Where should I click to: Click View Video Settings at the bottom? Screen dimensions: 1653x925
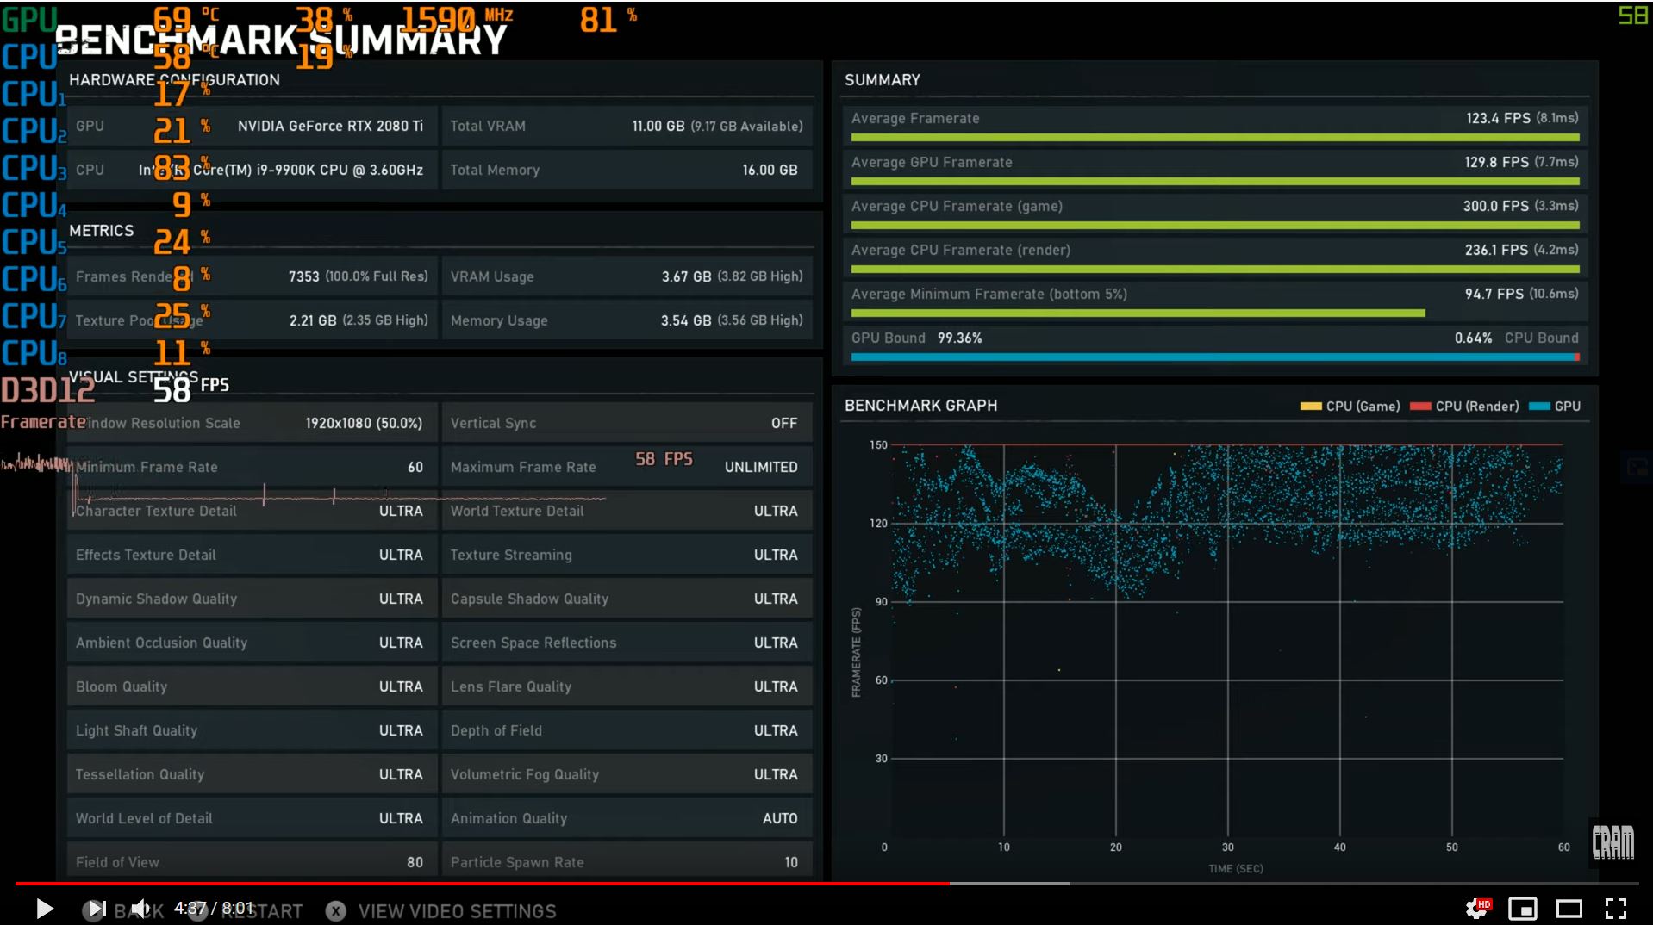click(457, 911)
